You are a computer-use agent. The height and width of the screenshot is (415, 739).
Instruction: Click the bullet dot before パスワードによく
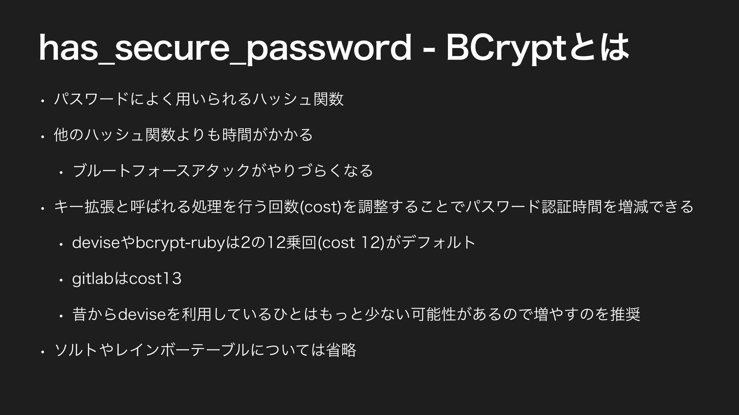(45, 101)
